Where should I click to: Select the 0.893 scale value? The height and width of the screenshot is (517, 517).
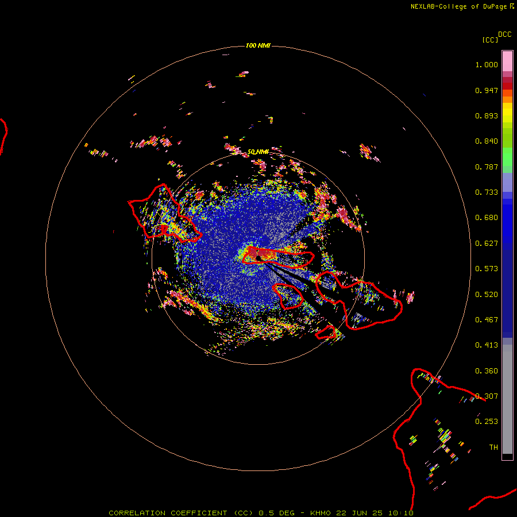pyautogui.click(x=487, y=115)
